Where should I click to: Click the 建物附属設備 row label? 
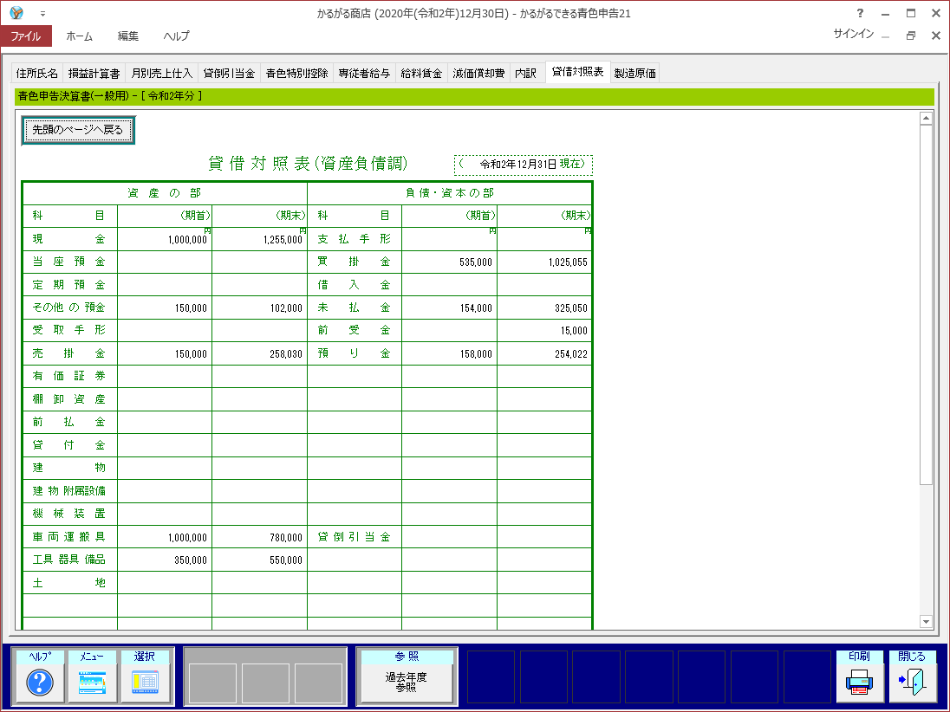click(x=69, y=491)
